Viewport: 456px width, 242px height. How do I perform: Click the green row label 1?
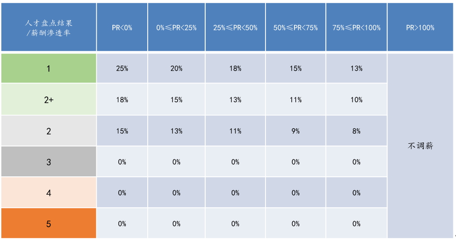[x=49, y=68]
